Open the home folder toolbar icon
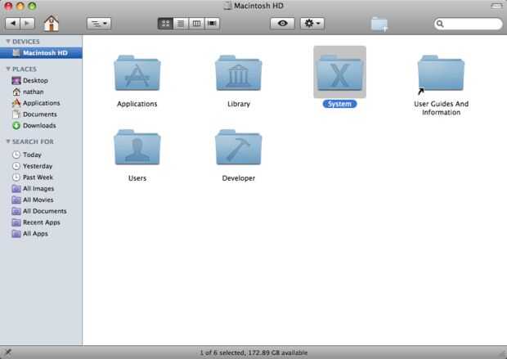Viewport: 507px width, 359px height. click(52, 23)
